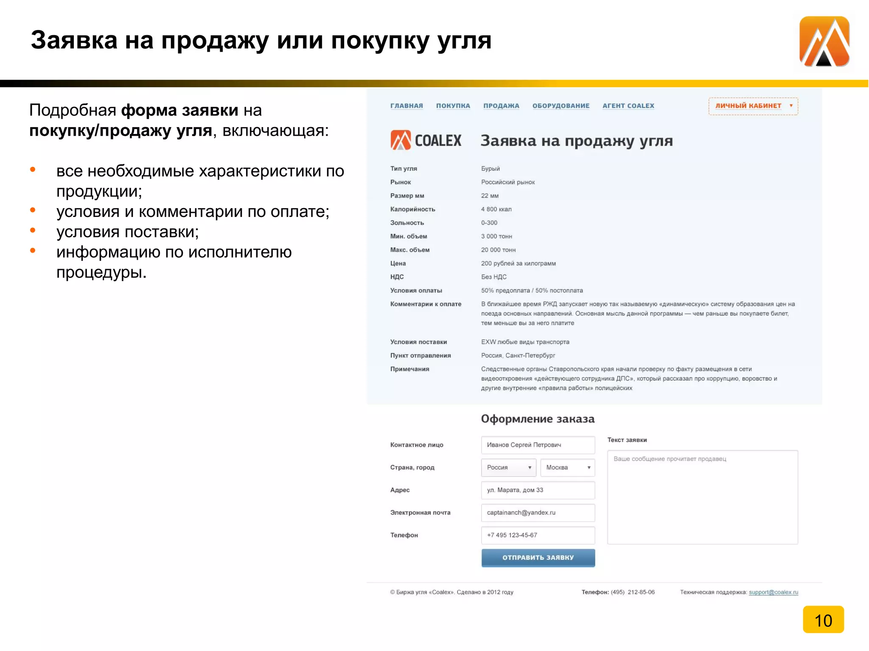869x651 pixels.
Task: Click the footer phone '(495) 212-85-06'
Action: coord(633,592)
